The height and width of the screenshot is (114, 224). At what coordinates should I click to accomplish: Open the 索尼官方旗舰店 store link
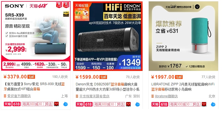[19, 96]
